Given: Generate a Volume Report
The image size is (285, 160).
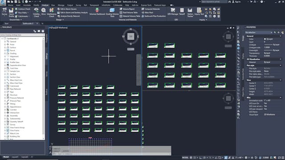Looking at the screenshot, I should (x=127, y=9).
